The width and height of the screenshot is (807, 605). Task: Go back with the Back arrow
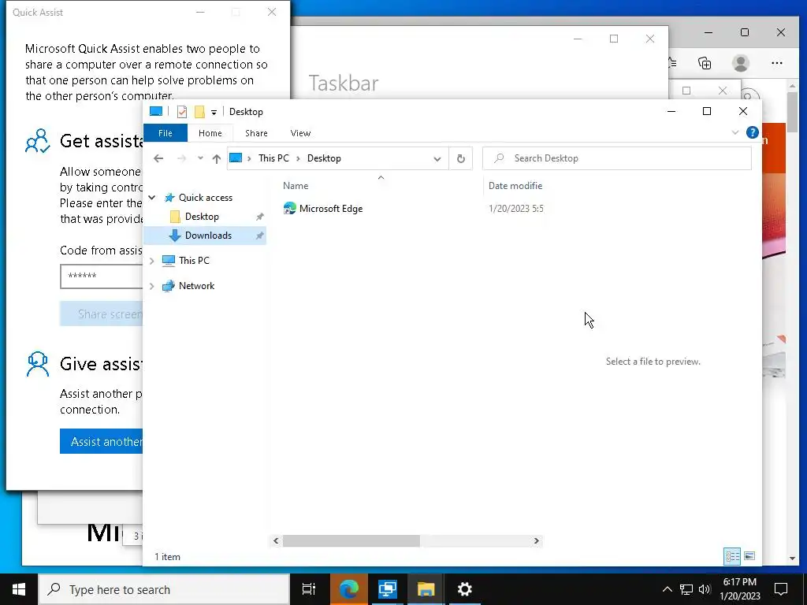pyautogui.click(x=158, y=158)
